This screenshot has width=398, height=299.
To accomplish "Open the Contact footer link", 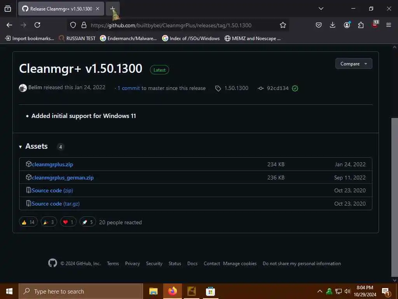I will [x=212, y=264].
